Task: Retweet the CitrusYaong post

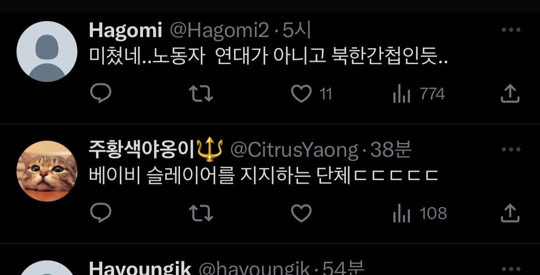Action: (x=201, y=213)
